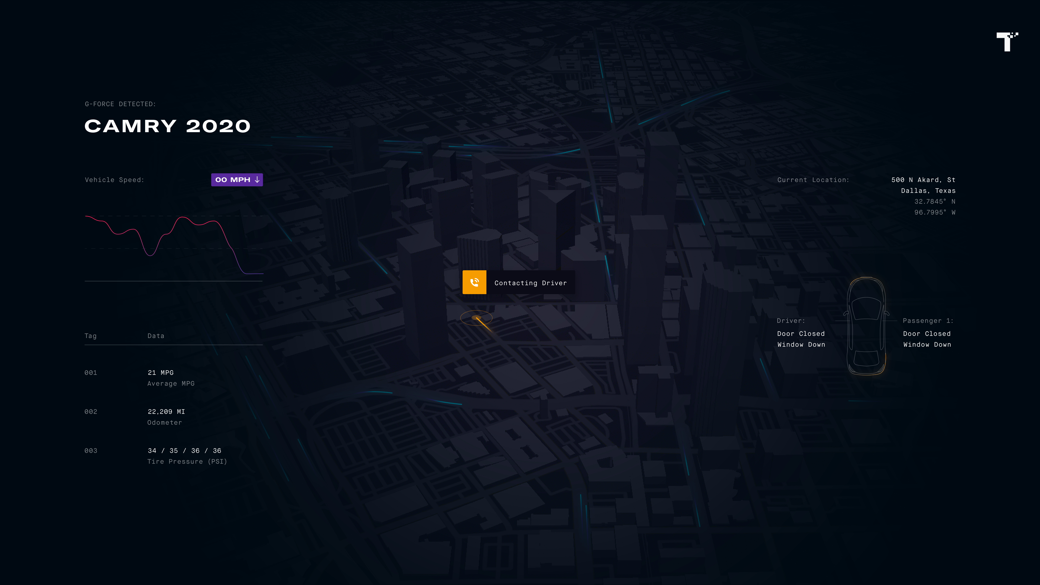The image size is (1040, 585).
Task: Click the down arrow in speed badge
Action: (x=257, y=180)
